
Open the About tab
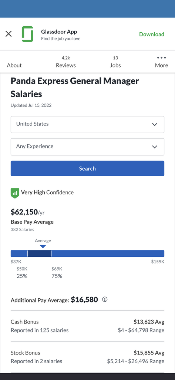14,65
